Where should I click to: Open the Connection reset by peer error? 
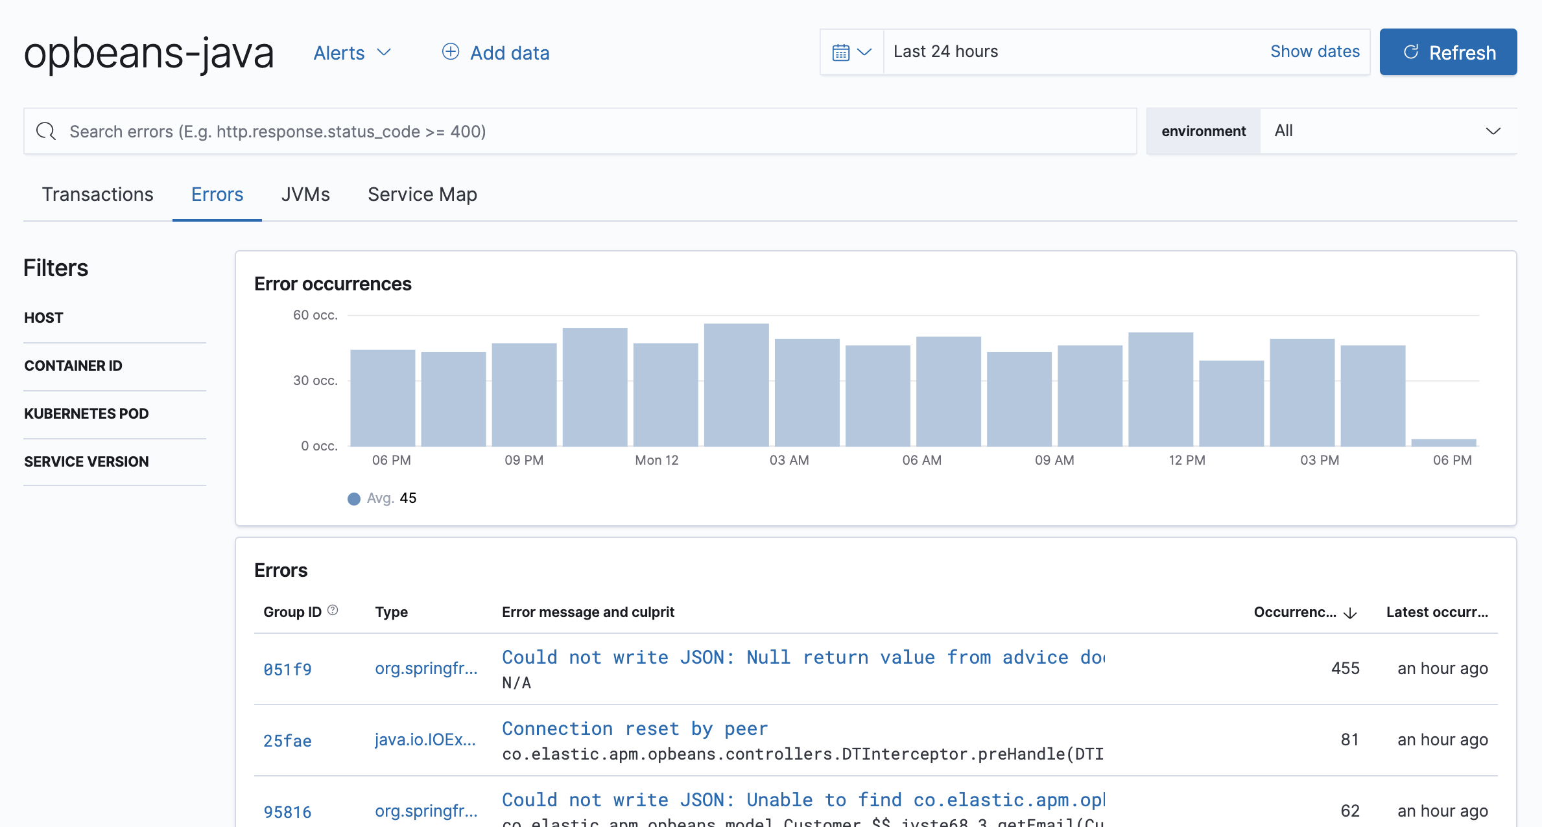[x=635, y=728]
